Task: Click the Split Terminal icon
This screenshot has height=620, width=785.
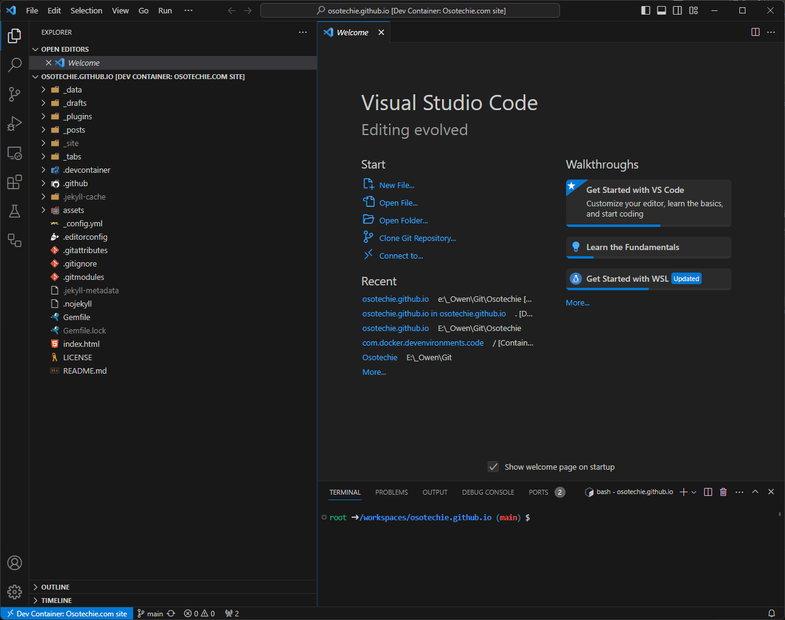Action: [708, 492]
